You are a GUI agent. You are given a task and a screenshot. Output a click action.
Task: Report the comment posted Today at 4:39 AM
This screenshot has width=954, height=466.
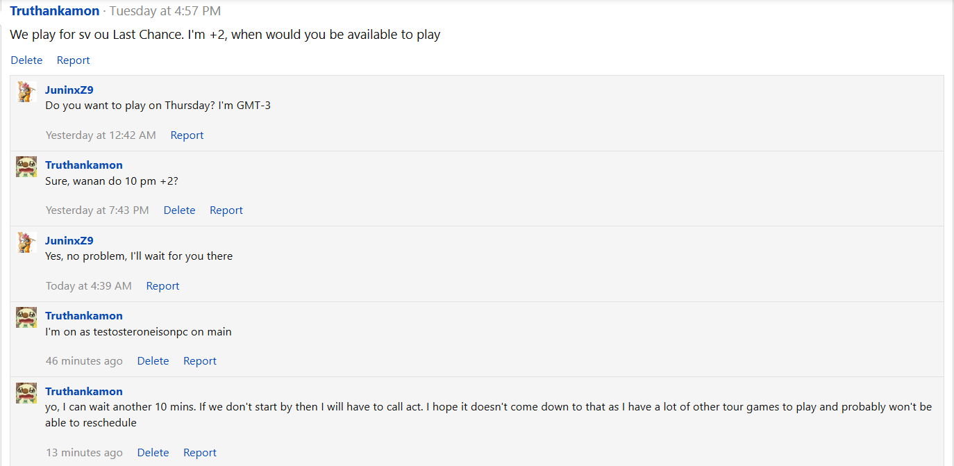tap(162, 286)
